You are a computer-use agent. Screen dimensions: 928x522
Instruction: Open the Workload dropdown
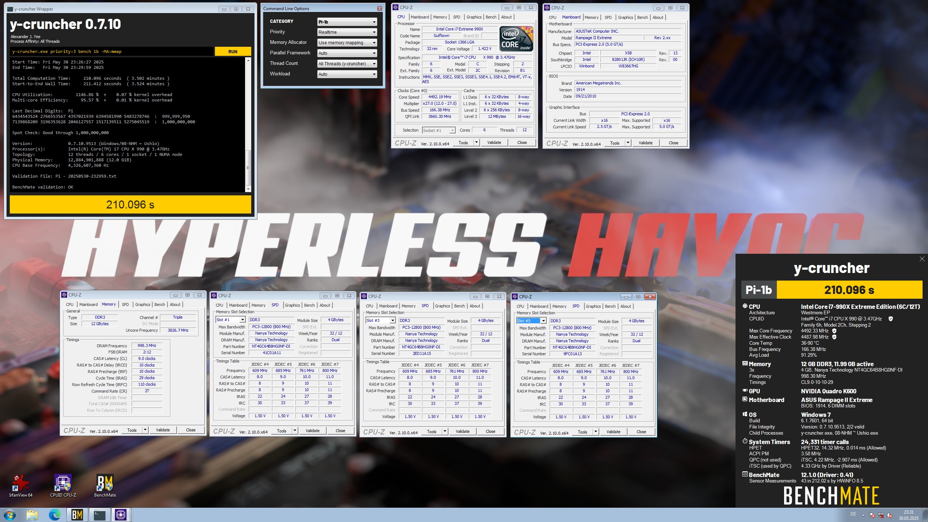tap(347, 74)
